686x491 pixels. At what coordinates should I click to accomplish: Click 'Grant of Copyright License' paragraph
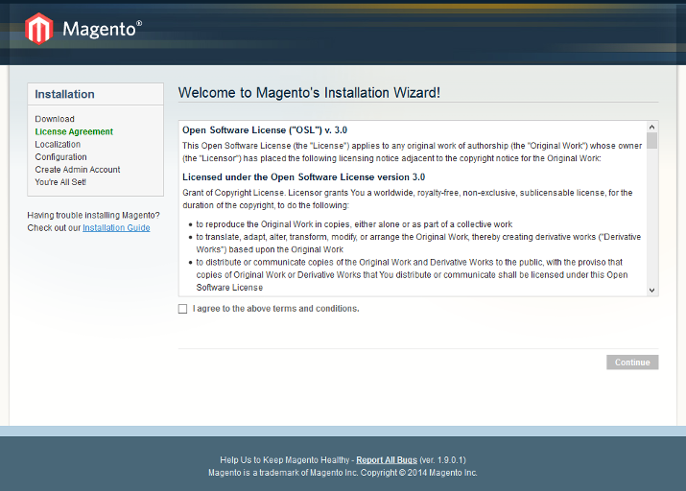coord(408,199)
